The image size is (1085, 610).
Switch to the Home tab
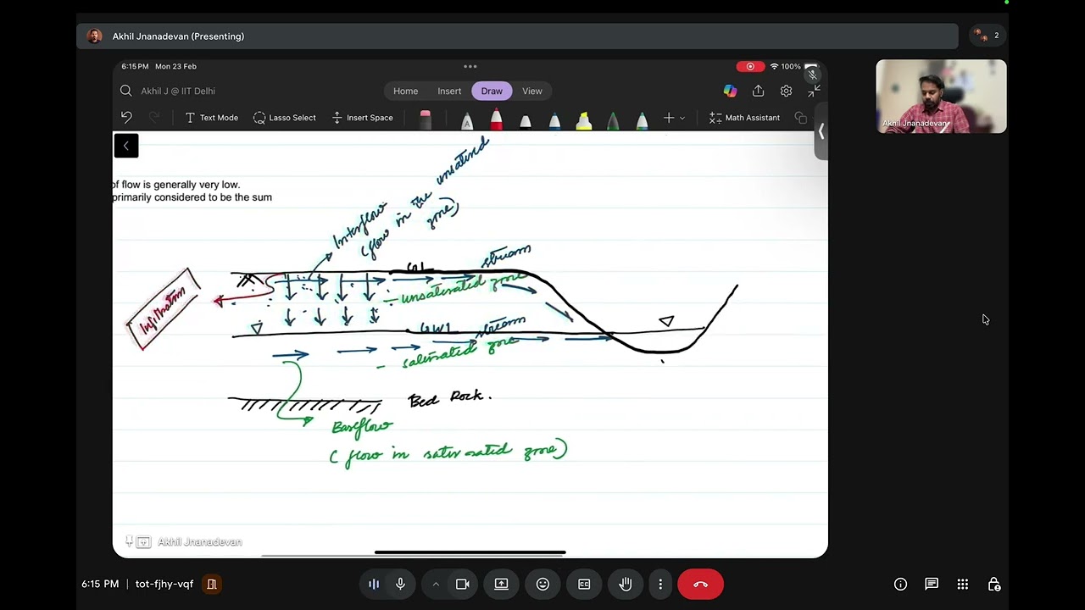click(x=405, y=91)
